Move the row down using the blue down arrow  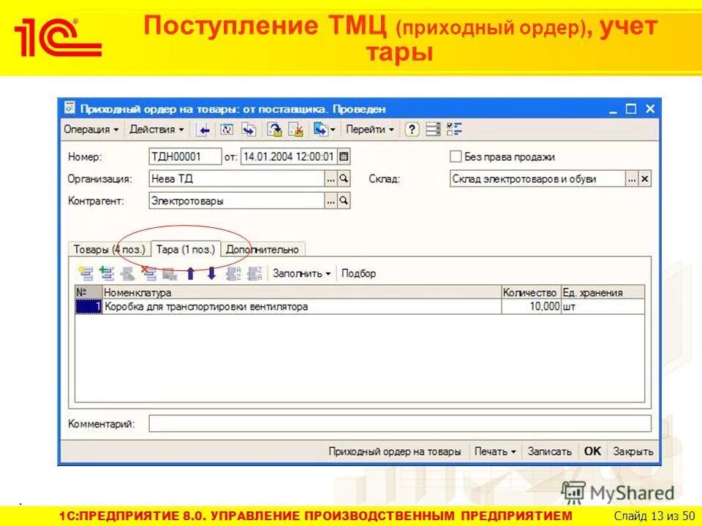tap(211, 274)
